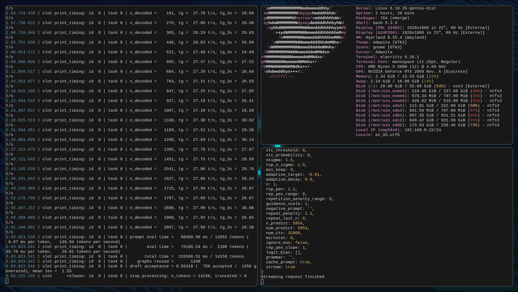Click the 'Terminal: alacritty 0.16.1' line
Image resolution: width=518 pixels, height=292 pixels.
(x=388, y=57)
